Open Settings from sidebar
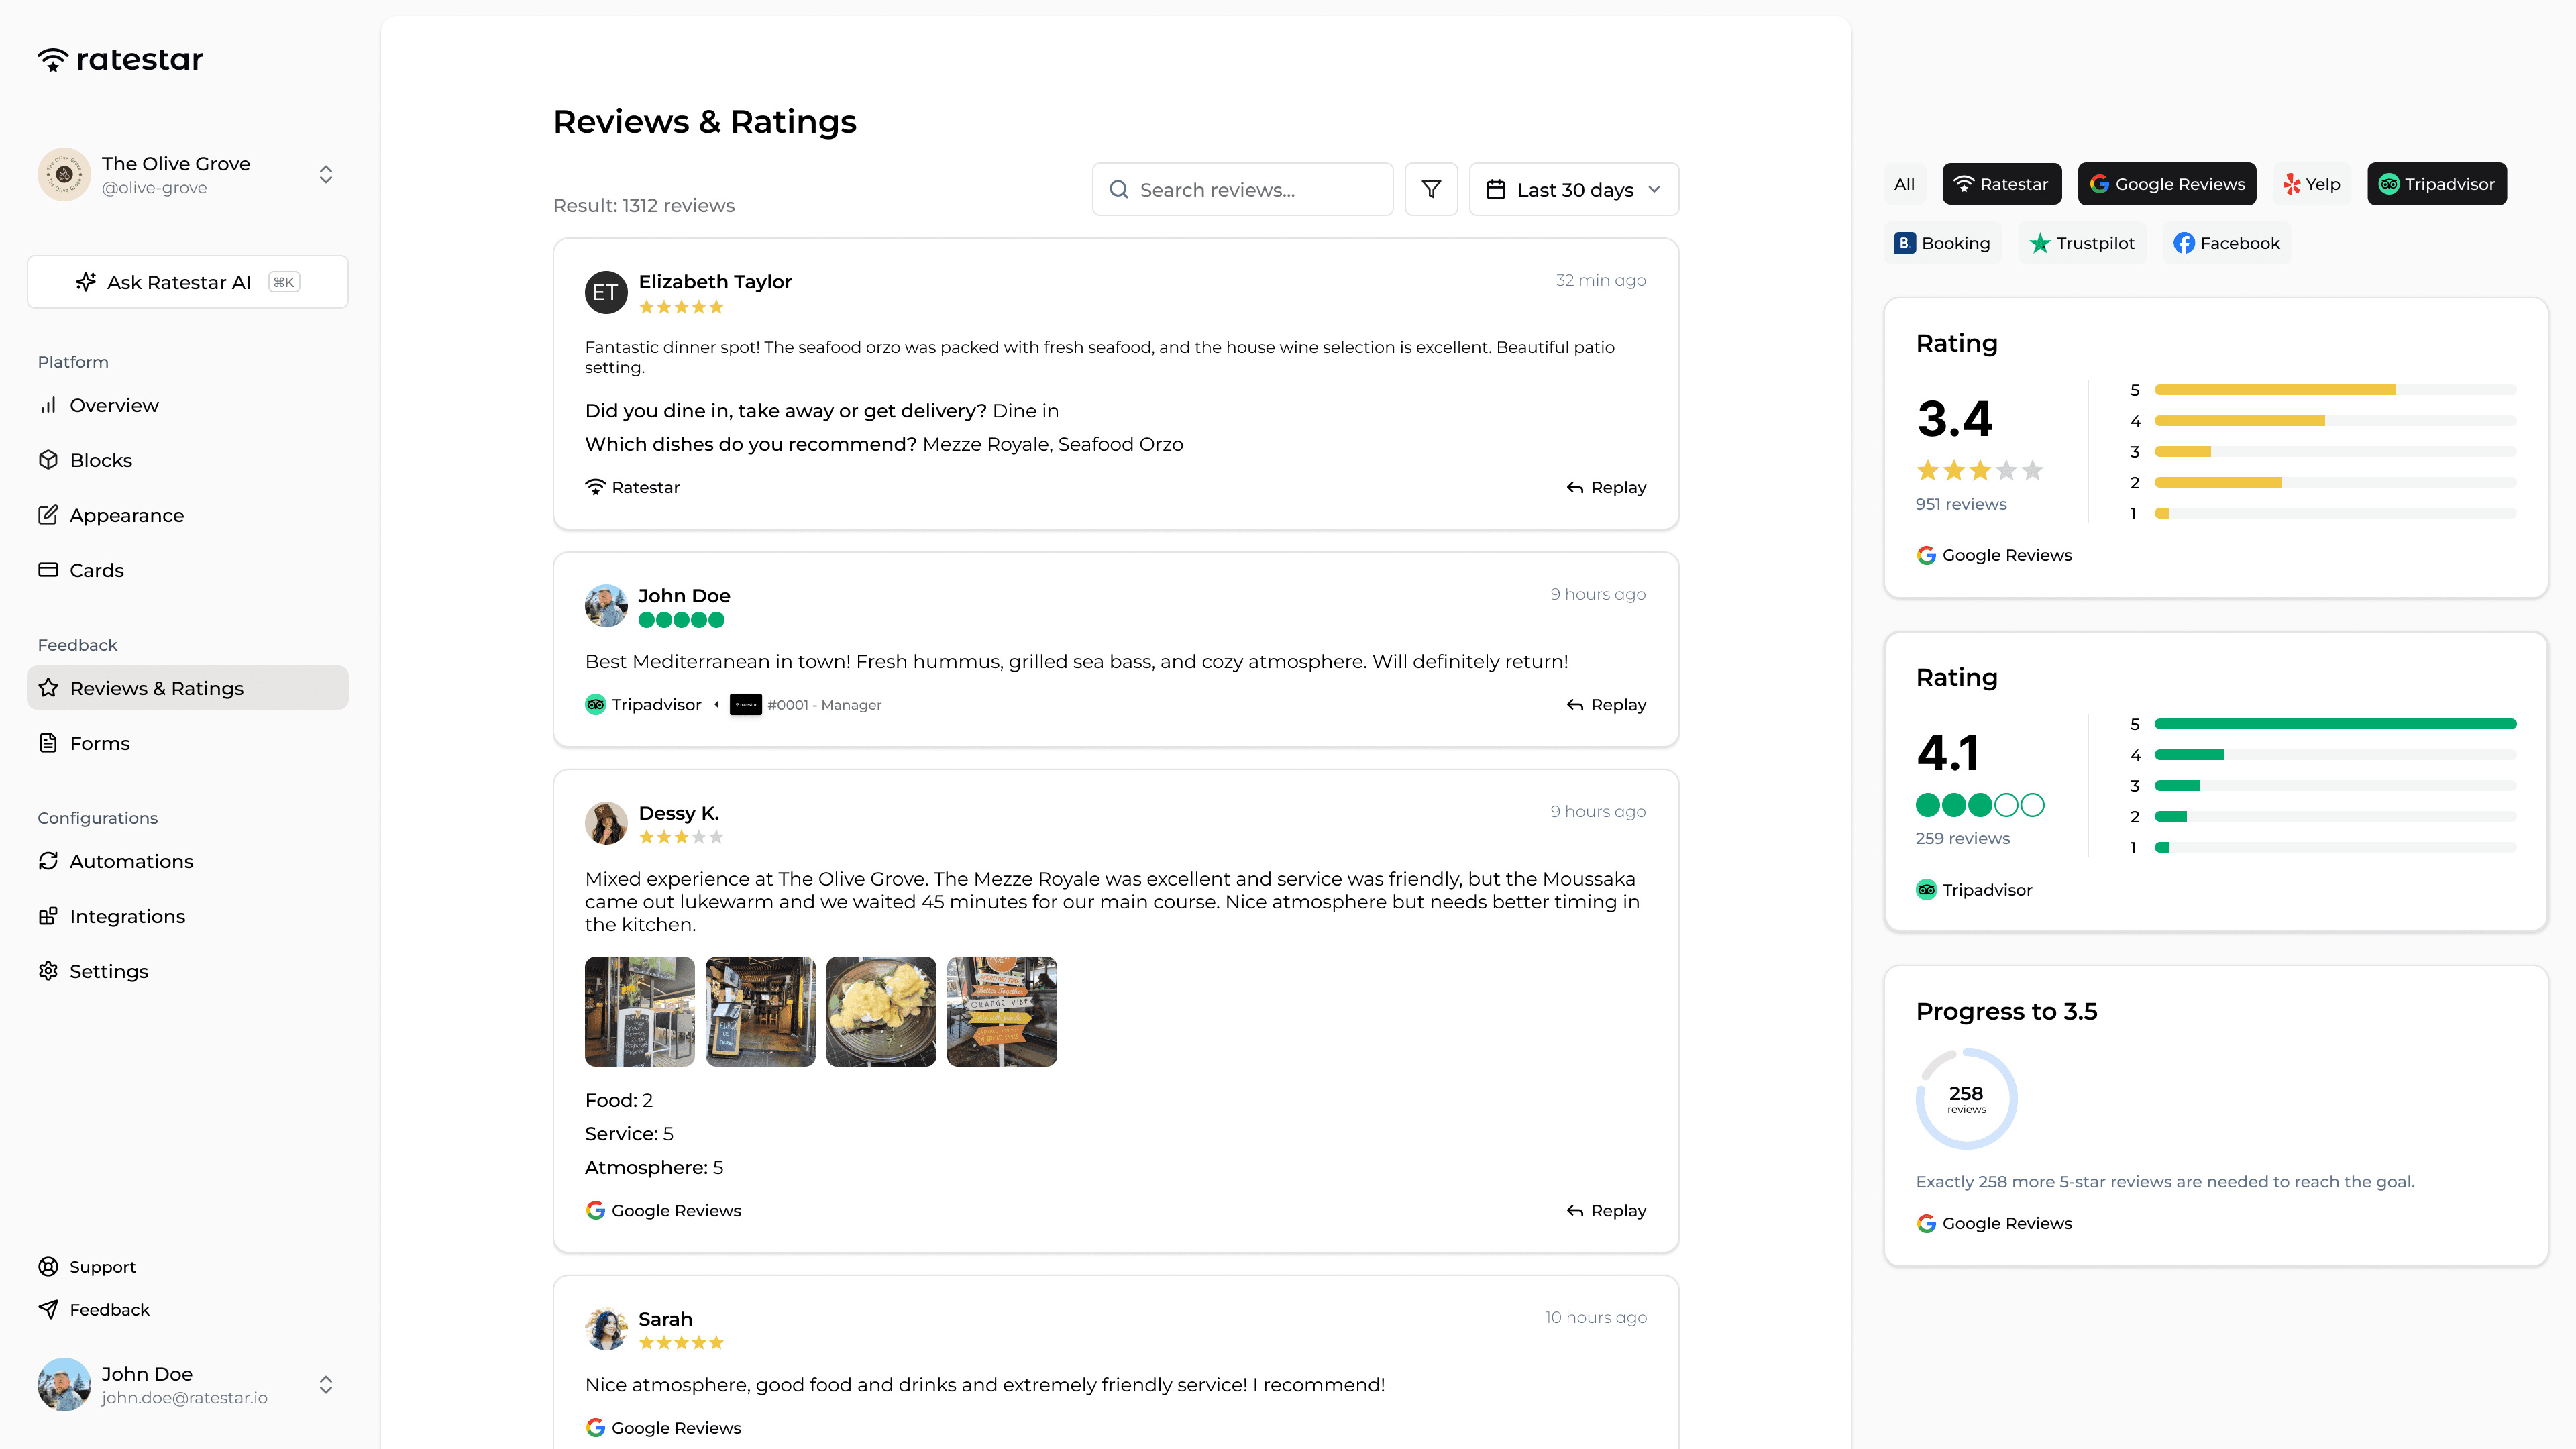 coord(108,971)
